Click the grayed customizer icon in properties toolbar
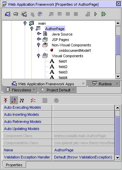Viewport: 122px width, 170px height. 45,101
